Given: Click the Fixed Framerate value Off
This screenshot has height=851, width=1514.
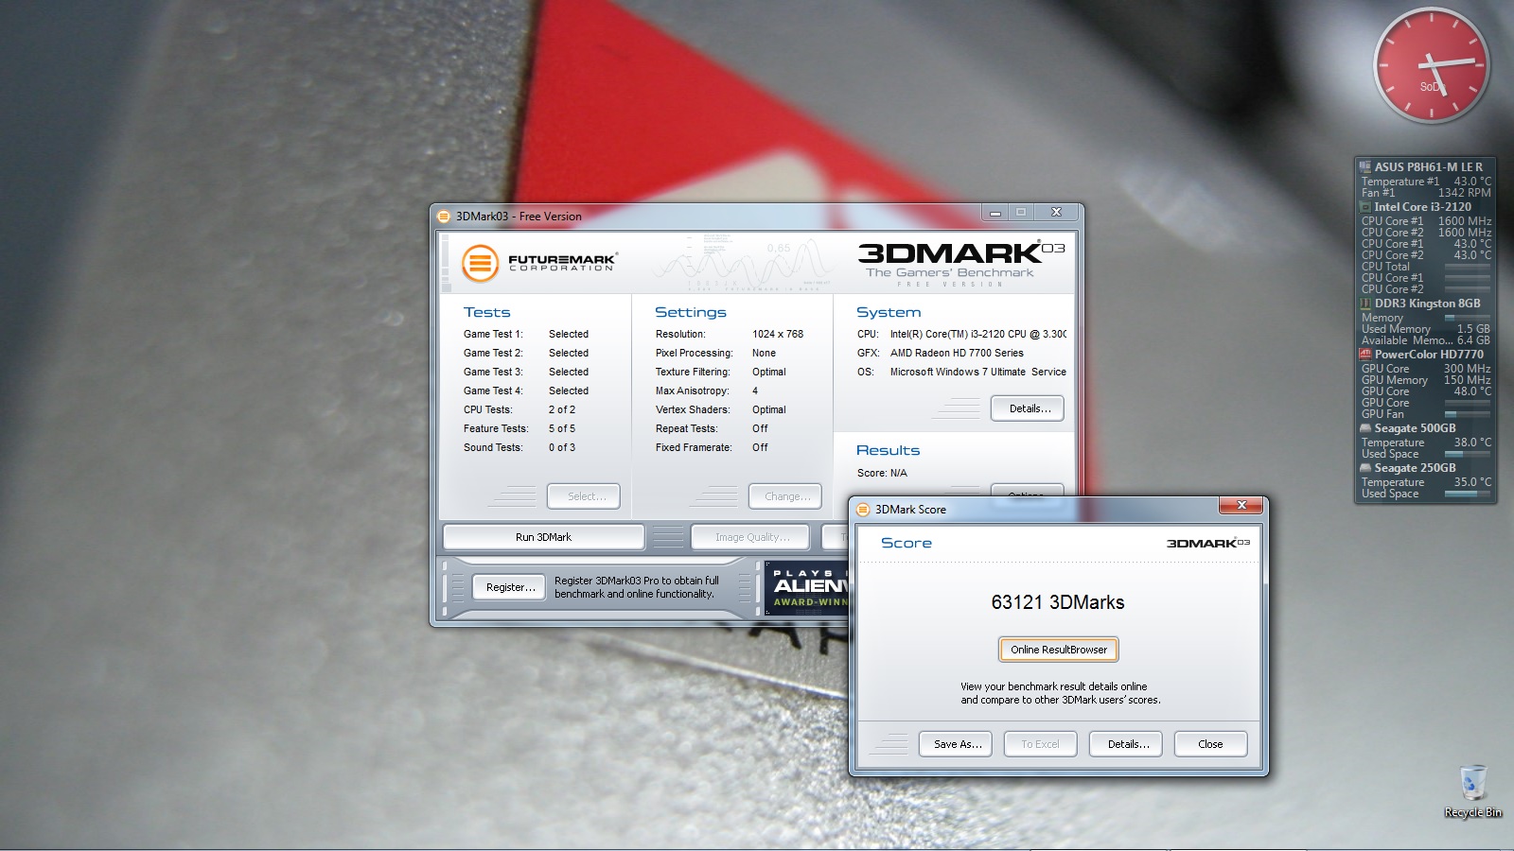Looking at the screenshot, I should pos(760,447).
